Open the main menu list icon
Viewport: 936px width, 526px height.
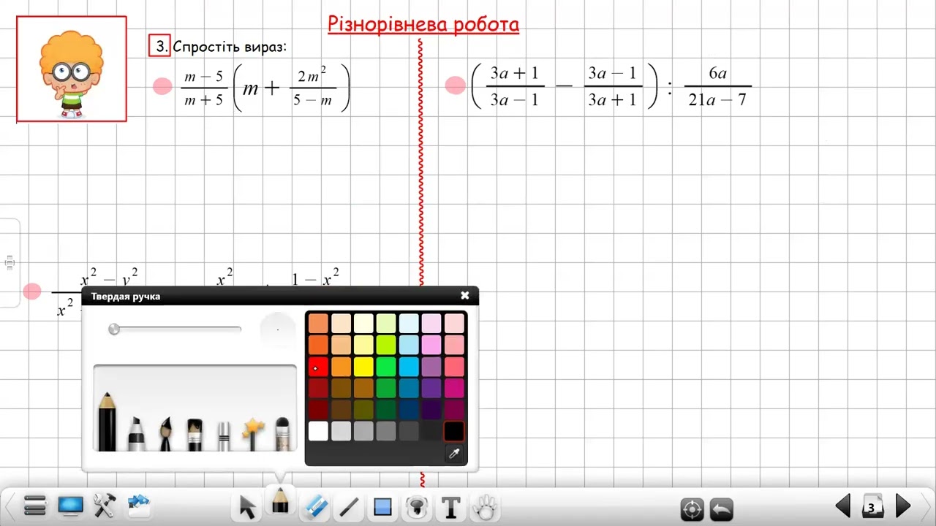[35, 505]
